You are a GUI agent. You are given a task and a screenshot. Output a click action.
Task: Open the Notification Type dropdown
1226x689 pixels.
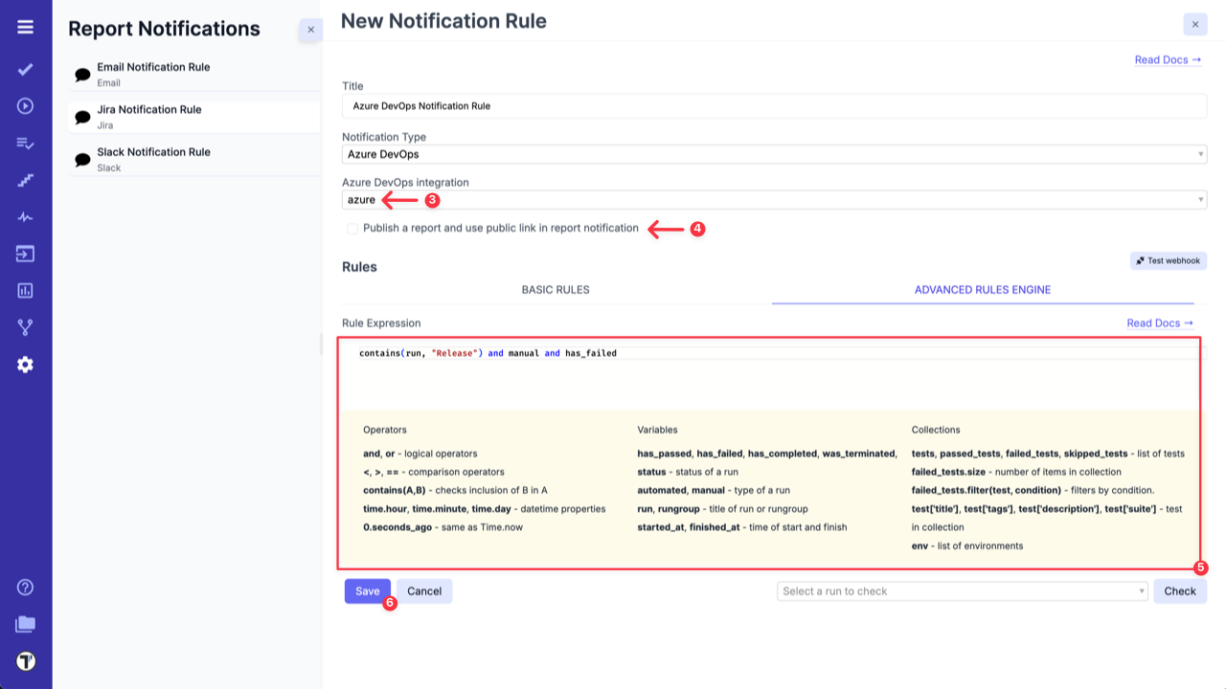click(x=772, y=154)
